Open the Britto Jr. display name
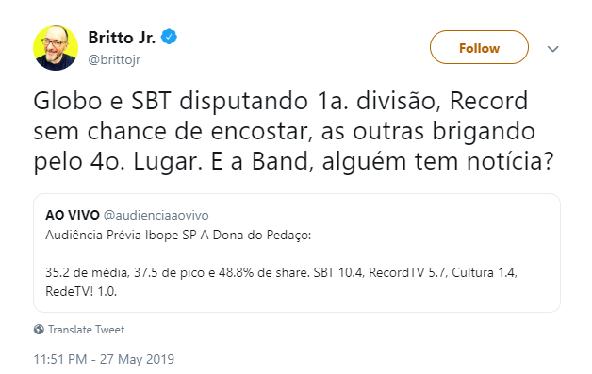 point(122,38)
